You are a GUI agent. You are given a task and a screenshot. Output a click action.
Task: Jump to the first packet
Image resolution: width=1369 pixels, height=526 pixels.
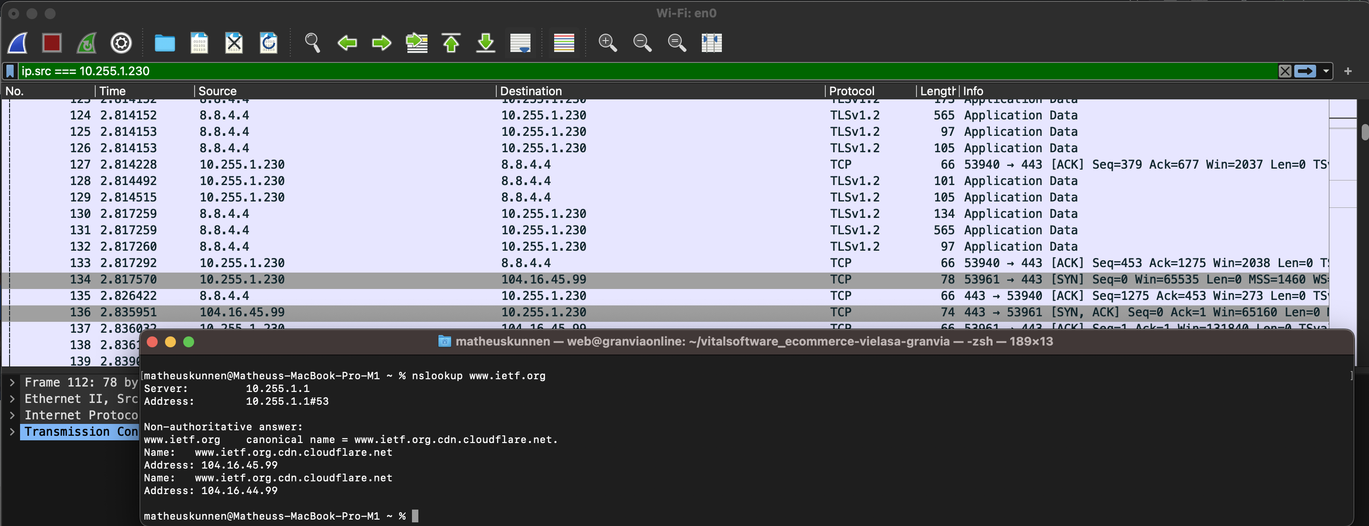pyautogui.click(x=451, y=42)
